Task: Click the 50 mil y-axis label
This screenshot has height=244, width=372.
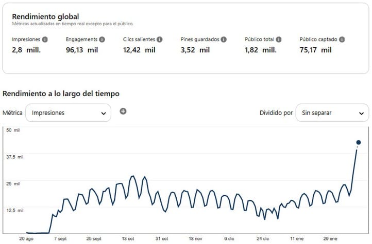Action: [12, 130]
